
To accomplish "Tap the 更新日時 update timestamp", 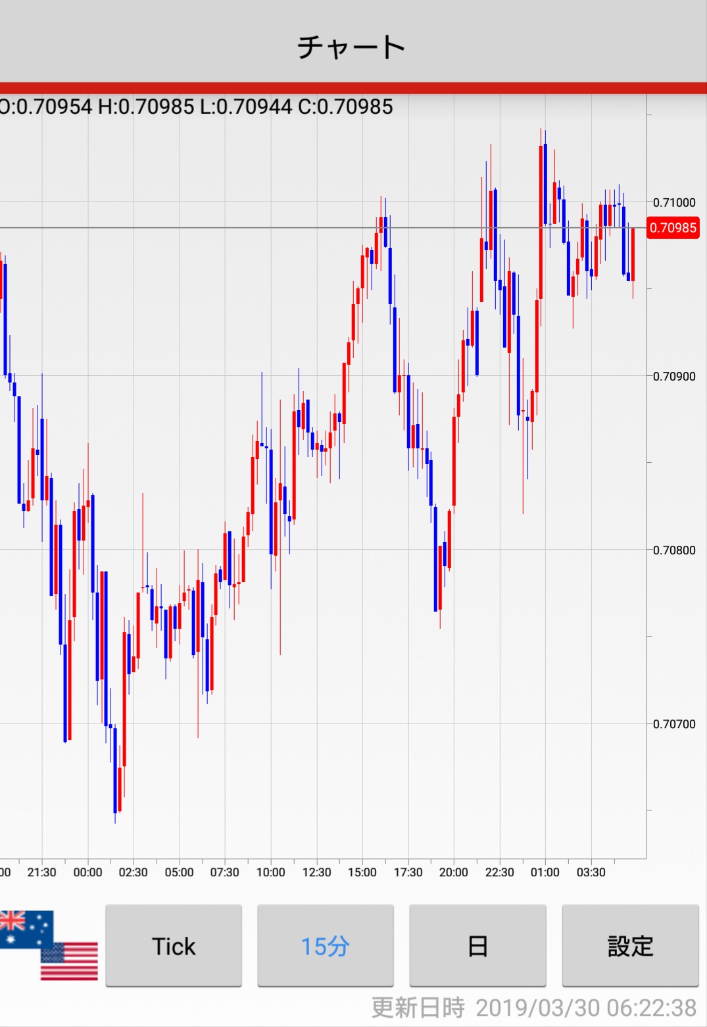I will [x=533, y=1007].
